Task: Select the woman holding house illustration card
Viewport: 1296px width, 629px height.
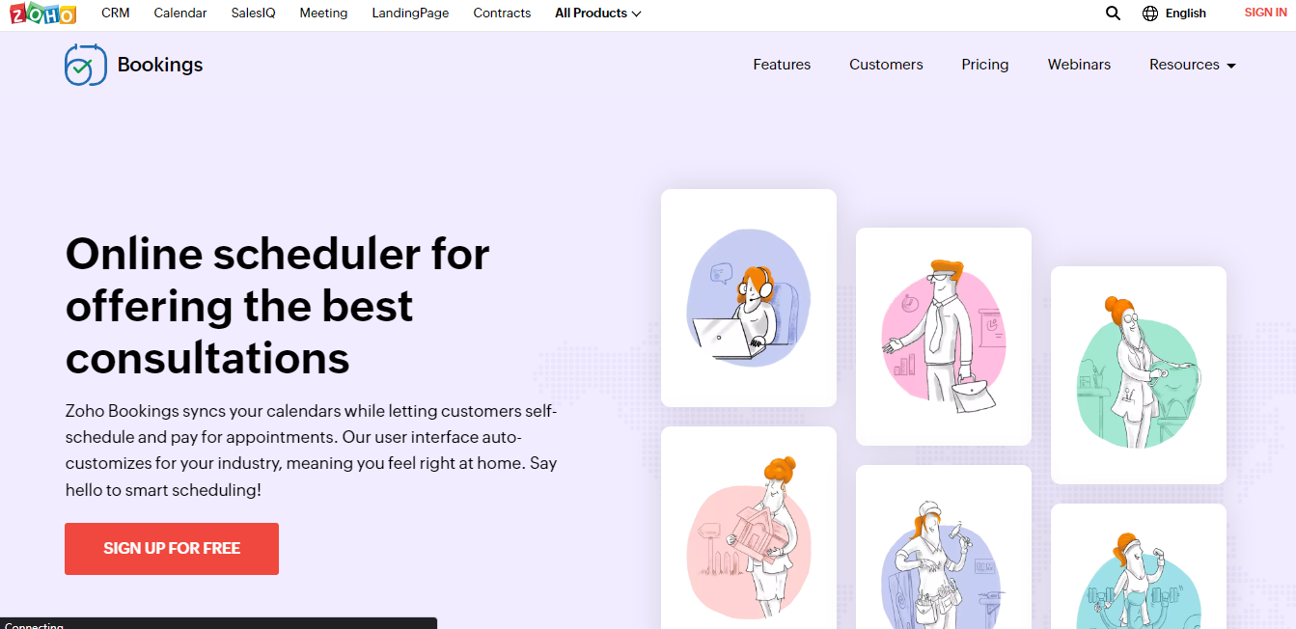Action: pyautogui.click(x=749, y=528)
